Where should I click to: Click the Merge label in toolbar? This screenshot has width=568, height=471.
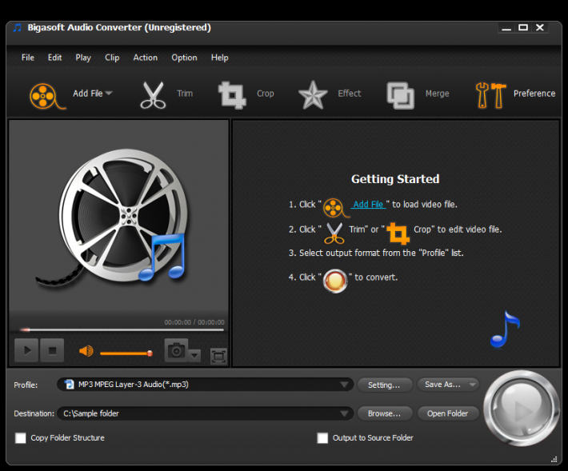pyautogui.click(x=438, y=94)
